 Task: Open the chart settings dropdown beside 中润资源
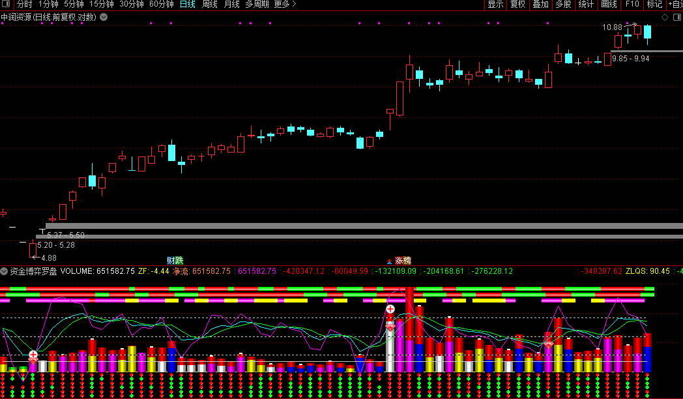coord(104,17)
